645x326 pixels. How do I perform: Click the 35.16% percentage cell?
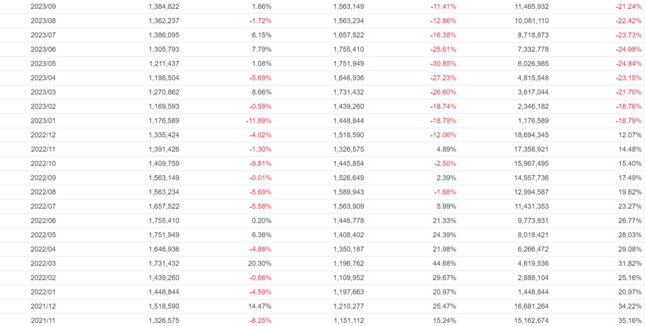629,320
